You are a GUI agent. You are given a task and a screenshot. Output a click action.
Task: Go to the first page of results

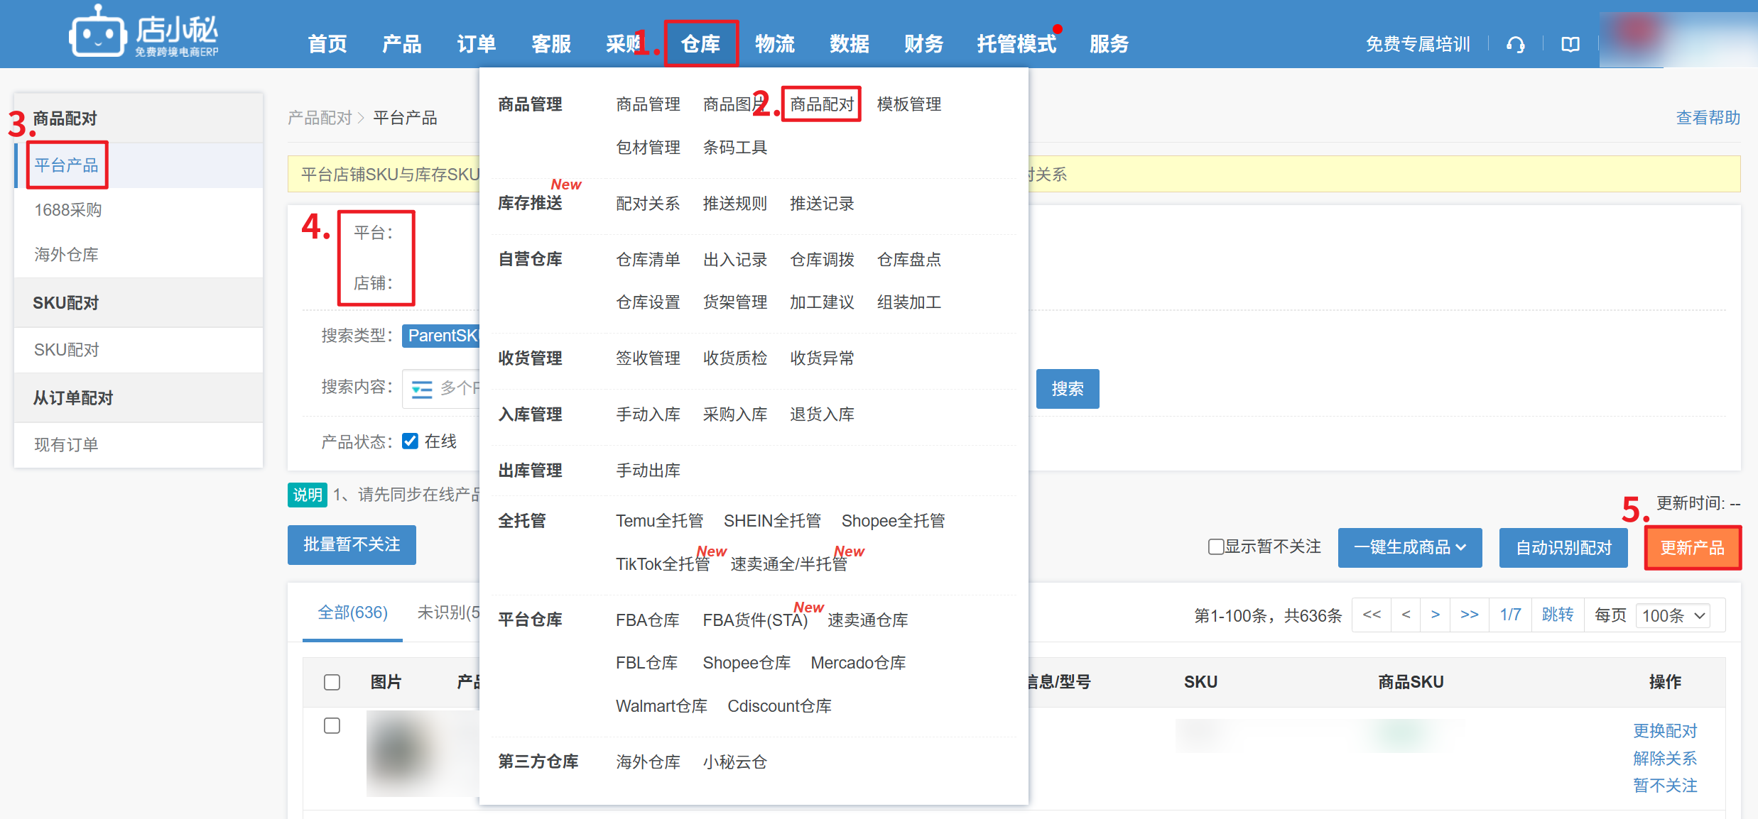tap(1372, 615)
